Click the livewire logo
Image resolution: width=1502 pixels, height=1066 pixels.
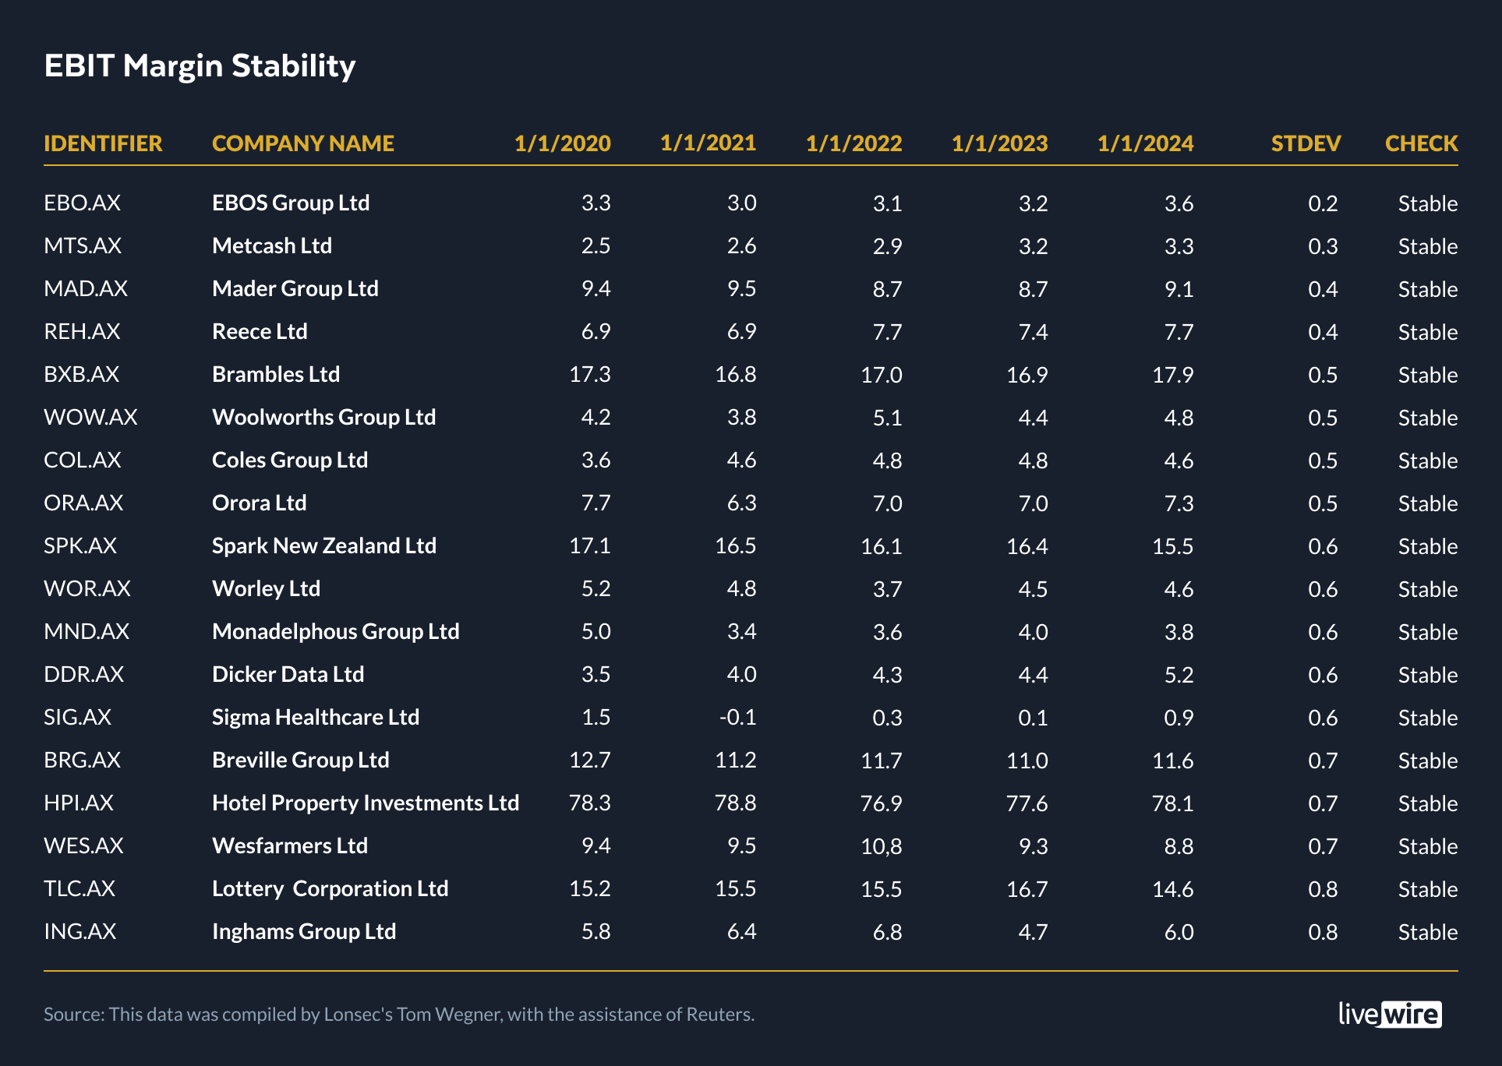coord(1390,1014)
